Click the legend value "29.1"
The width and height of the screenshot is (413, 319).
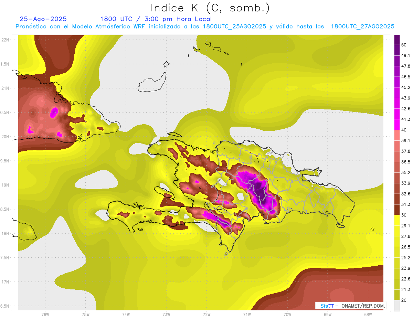tap(405, 226)
